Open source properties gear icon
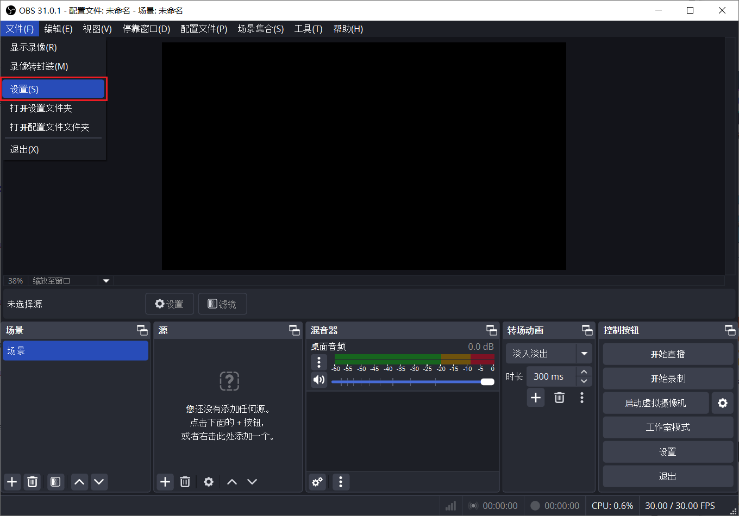Viewport: 739px width, 516px height. click(x=209, y=482)
